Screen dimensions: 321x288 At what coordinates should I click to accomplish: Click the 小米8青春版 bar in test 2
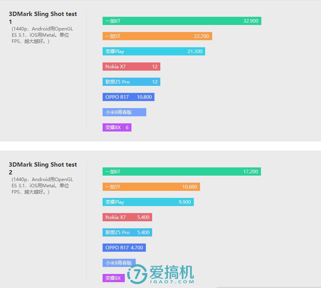tap(119, 263)
